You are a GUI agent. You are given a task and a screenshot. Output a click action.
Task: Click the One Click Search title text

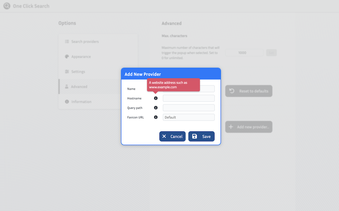[31, 6]
